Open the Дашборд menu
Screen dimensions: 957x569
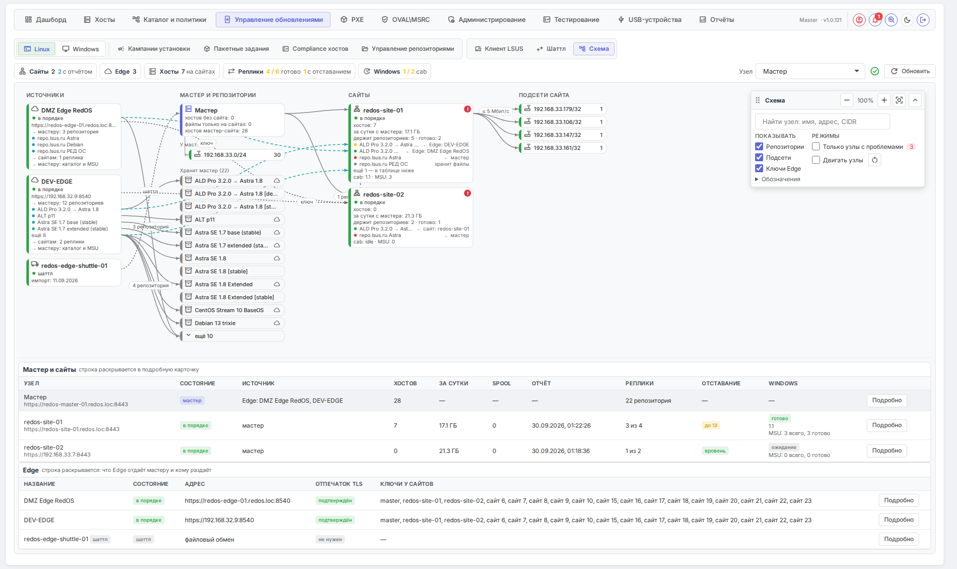point(46,19)
